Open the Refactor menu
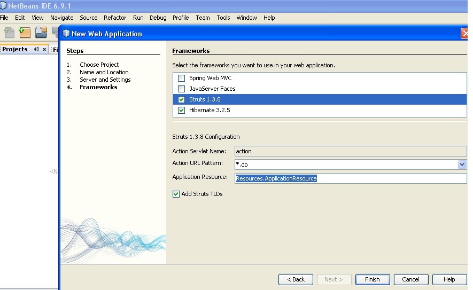473x290 pixels. [x=115, y=18]
